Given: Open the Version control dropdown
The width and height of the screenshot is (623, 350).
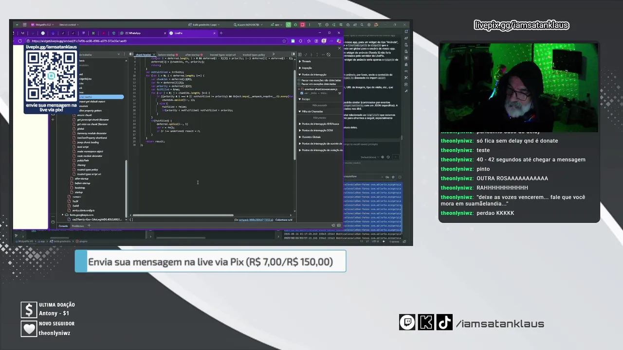Looking at the screenshot, I should (69, 25).
